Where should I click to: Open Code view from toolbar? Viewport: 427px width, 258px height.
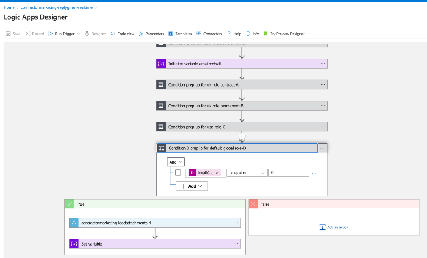[x=122, y=34]
